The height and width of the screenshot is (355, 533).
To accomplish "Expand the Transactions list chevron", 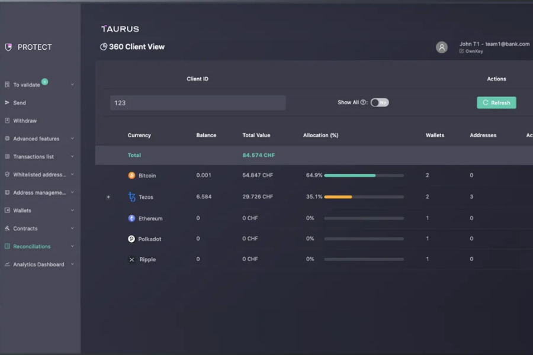I will click(x=72, y=157).
